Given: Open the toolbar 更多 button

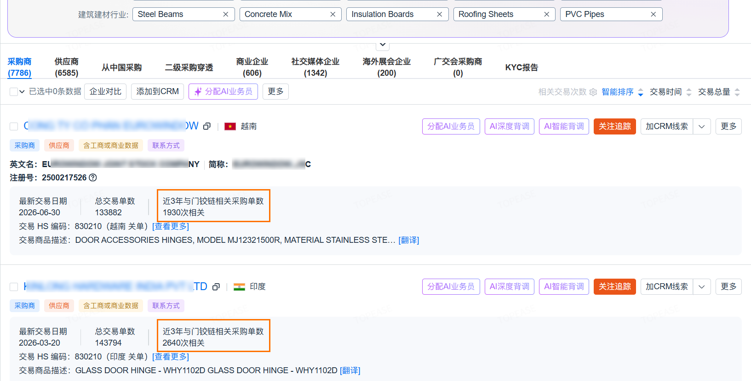Looking at the screenshot, I should pos(275,91).
